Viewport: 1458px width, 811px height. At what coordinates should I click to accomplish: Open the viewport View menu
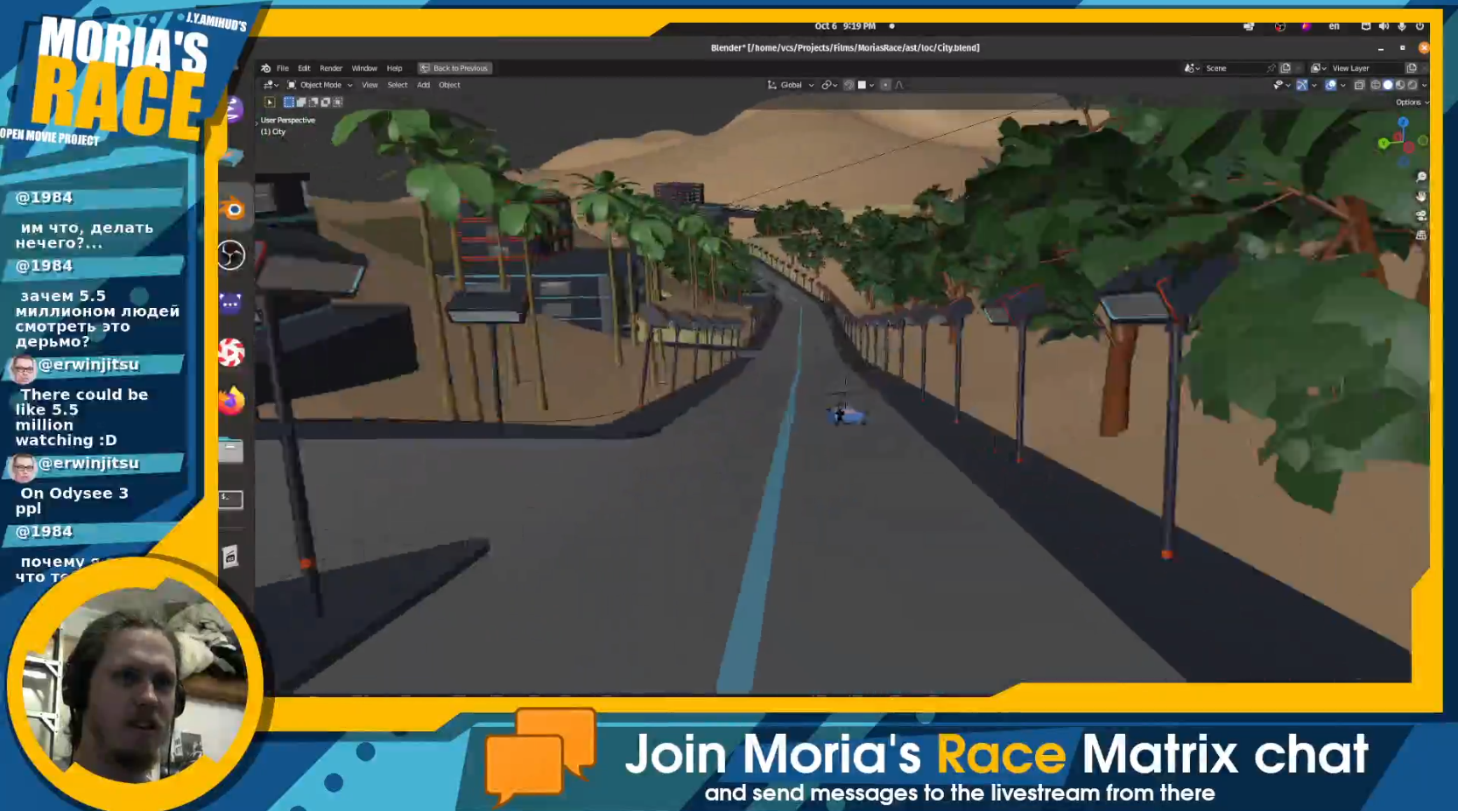(370, 85)
